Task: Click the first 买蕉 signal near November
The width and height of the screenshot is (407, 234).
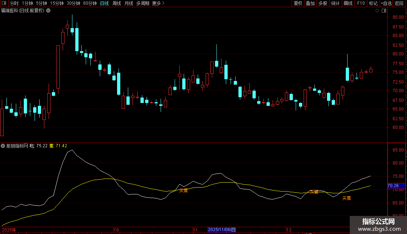Action: (x=184, y=191)
